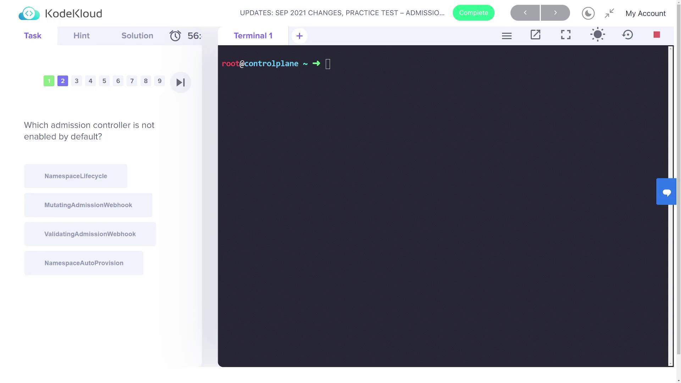Viewport: 681px width, 383px height.
Task: Go to next lesson arrow
Action: [555, 13]
